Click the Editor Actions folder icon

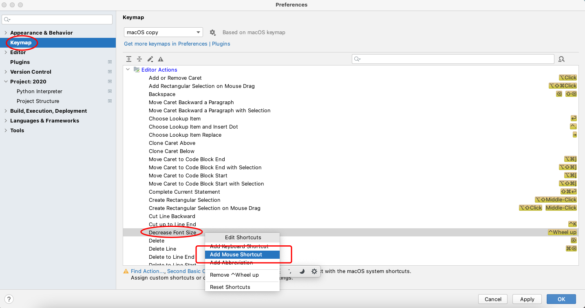click(x=137, y=70)
